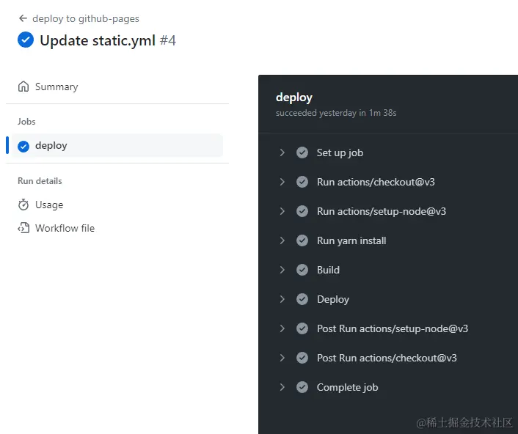Click status check icon for Post Run actions/setup-node@v3

pos(302,328)
